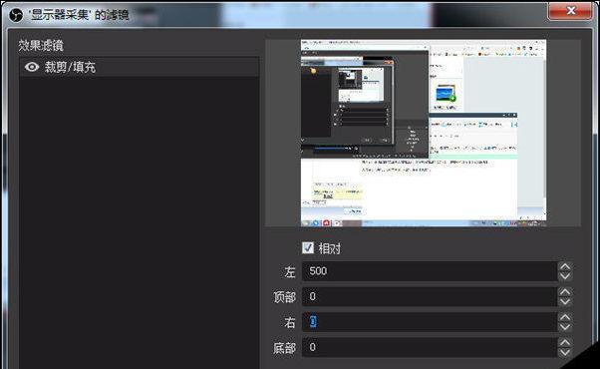The width and height of the screenshot is (600, 369).
Task: Click the 左 value field showing 500
Action: click(x=430, y=271)
